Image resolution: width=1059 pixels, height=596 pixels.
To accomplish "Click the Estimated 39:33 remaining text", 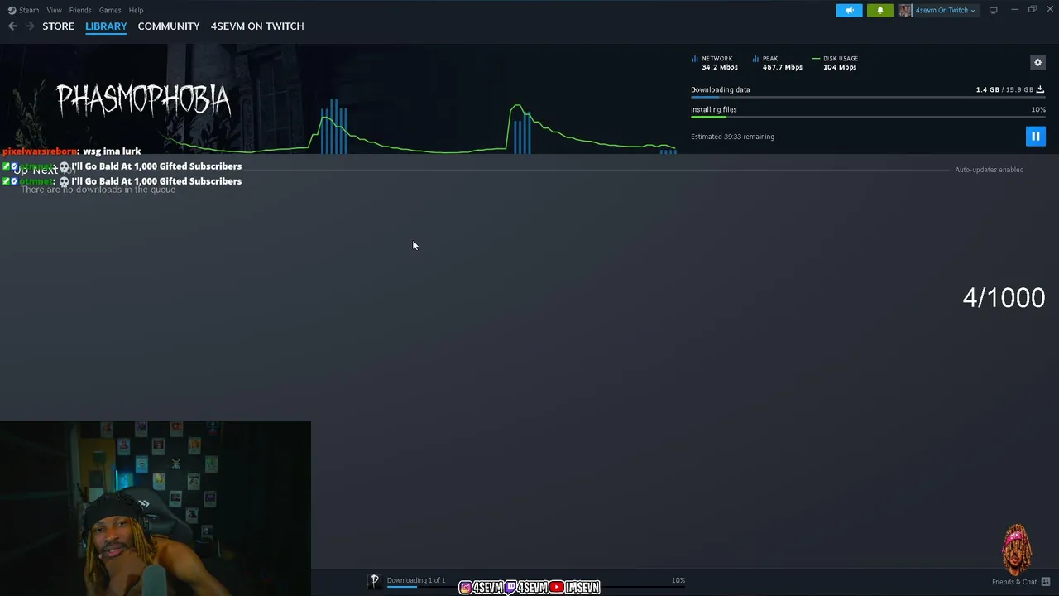I will point(732,137).
